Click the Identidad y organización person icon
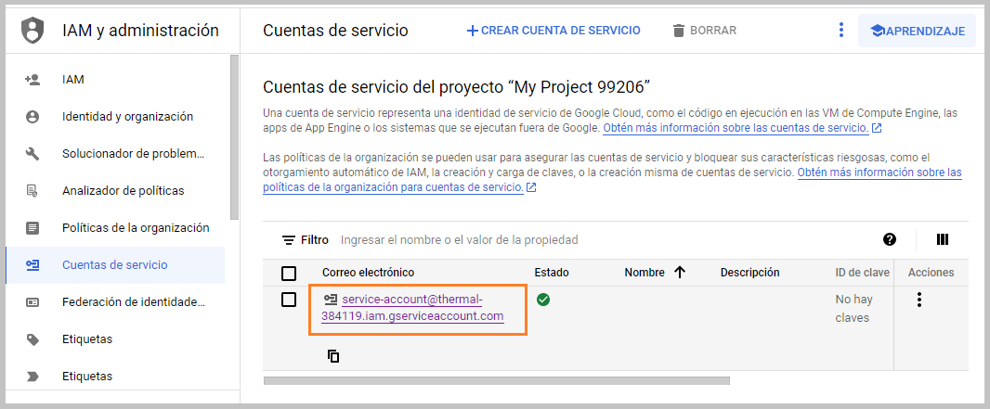The width and height of the screenshot is (990, 409). coord(33,117)
